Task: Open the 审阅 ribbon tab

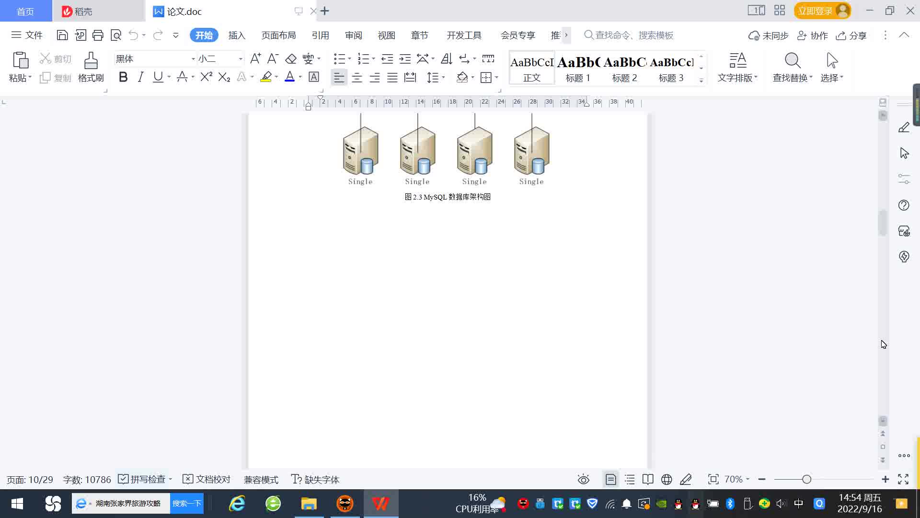Action: pos(354,35)
